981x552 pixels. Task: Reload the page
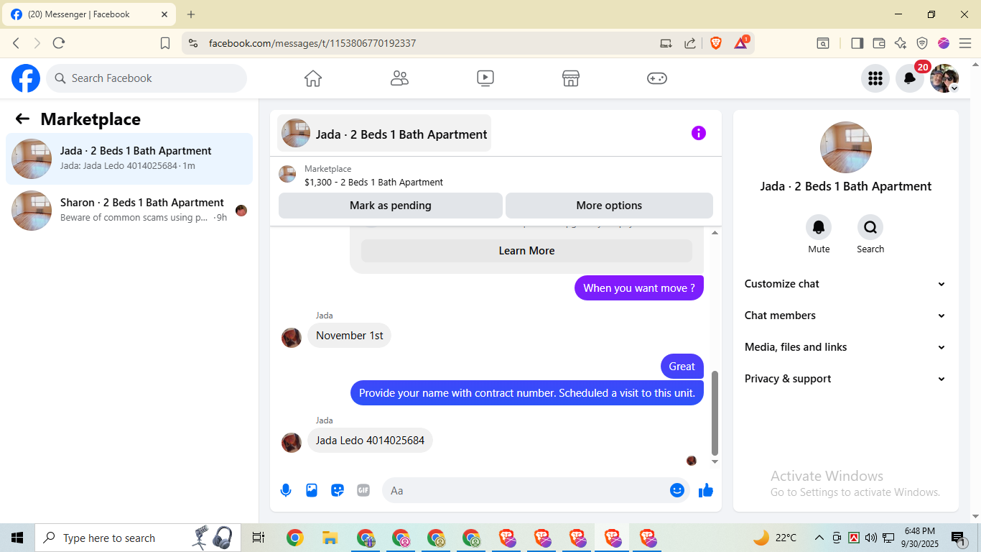pyautogui.click(x=59, y=43)
